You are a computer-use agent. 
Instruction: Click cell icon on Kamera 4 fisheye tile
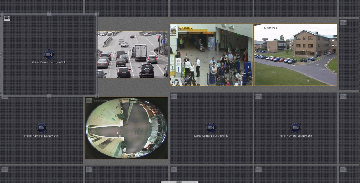89,100
